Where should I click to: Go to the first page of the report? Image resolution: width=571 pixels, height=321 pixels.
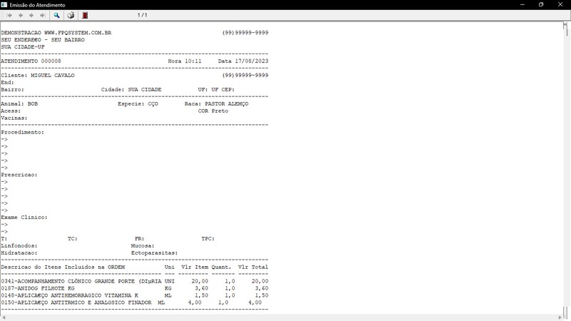[10, 15]
